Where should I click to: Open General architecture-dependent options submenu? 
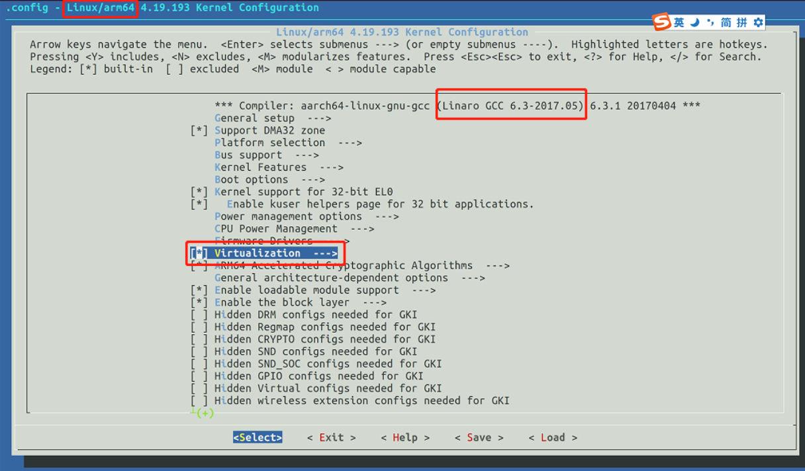click(x=350, y=278)
